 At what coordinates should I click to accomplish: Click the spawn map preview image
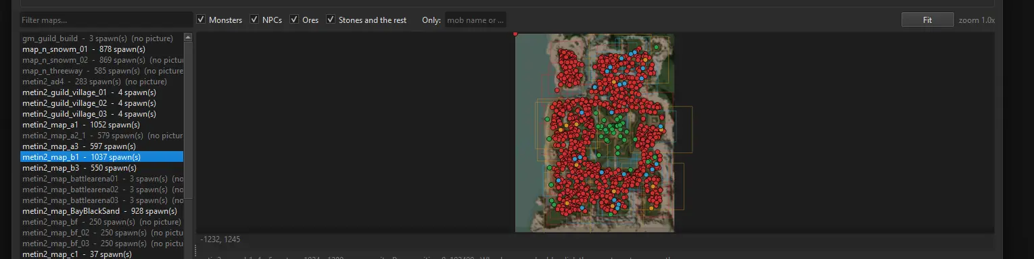tap(594, 133)
